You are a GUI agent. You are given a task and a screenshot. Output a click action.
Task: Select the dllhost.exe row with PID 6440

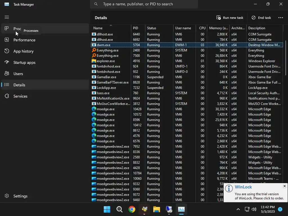point(187,34)
